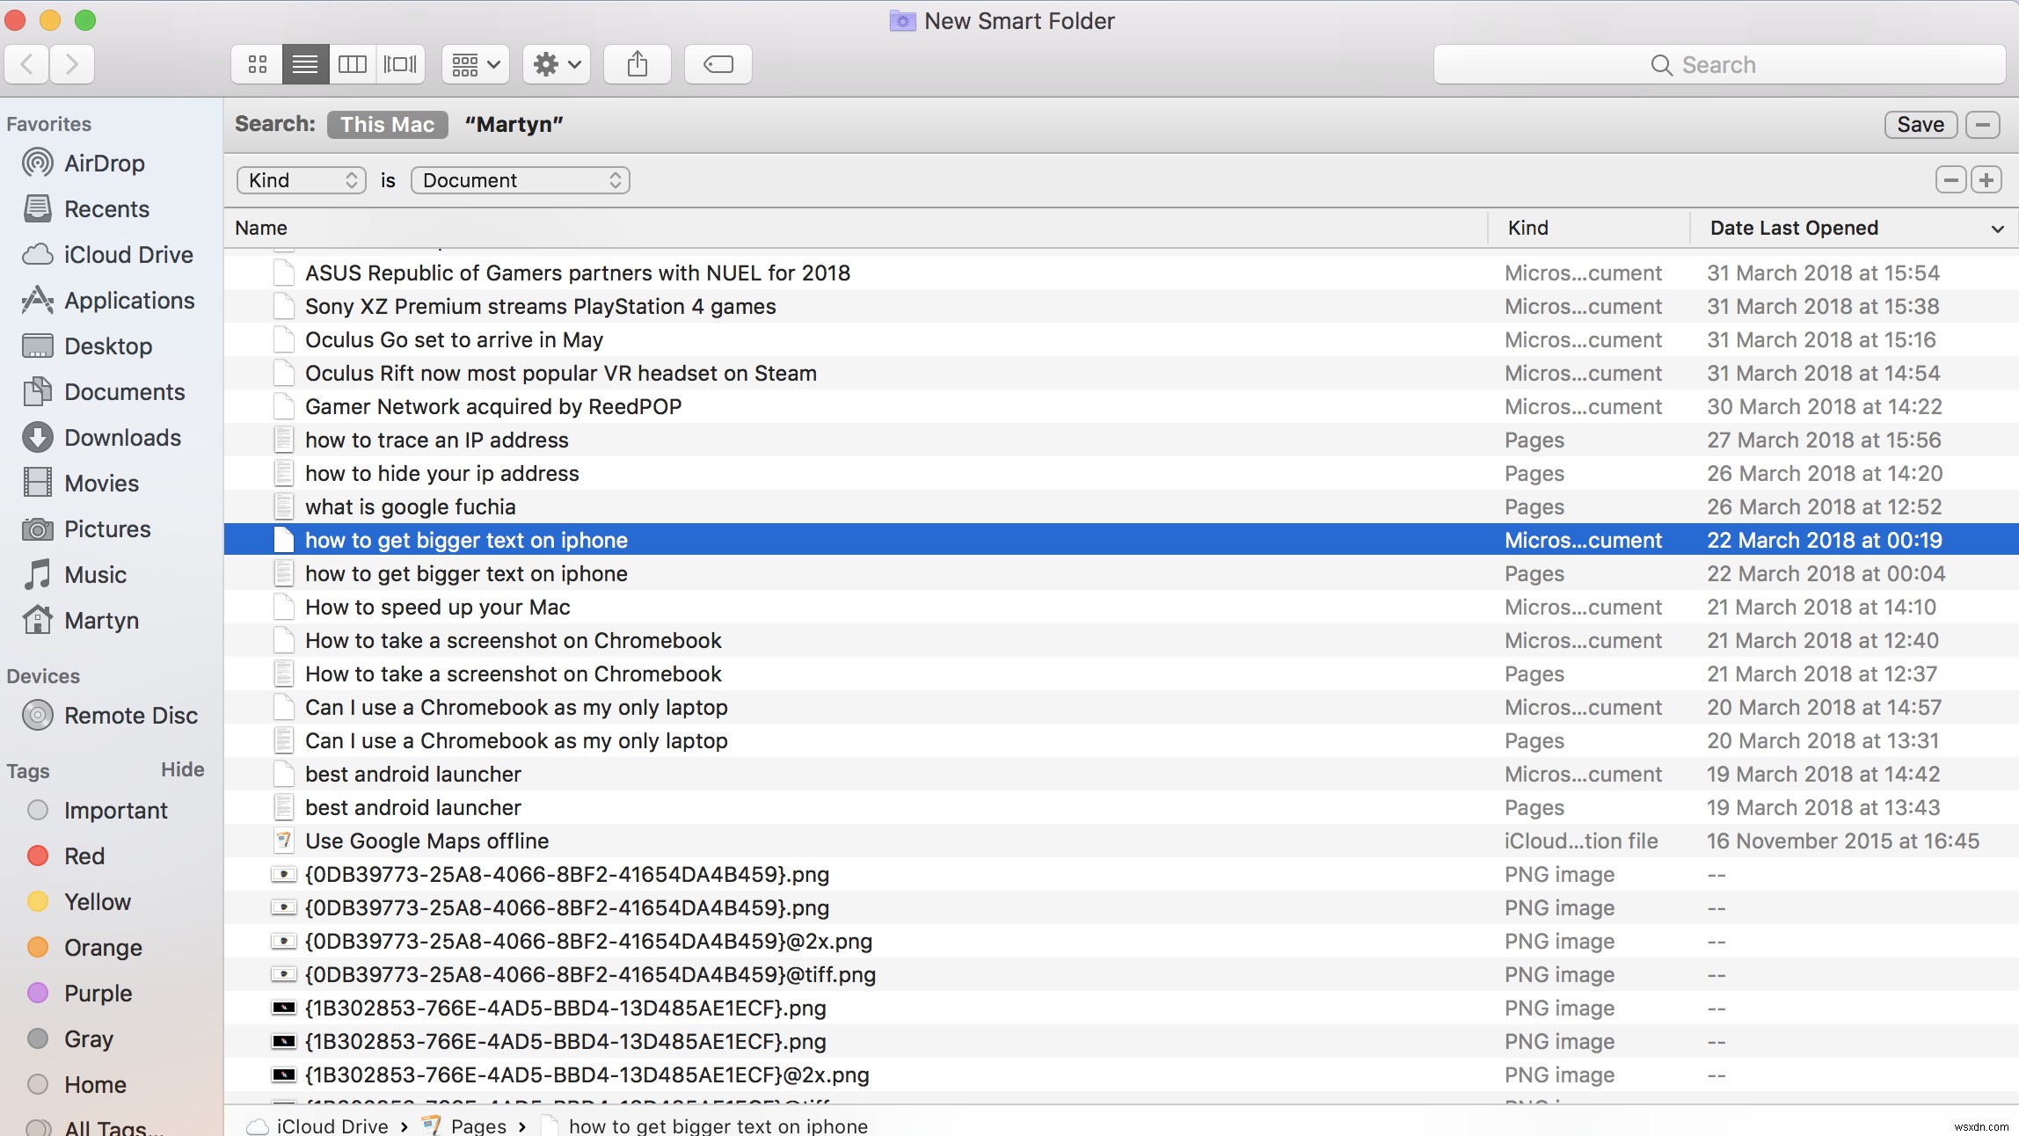Click This Mac search scope toggle
The height and width of the screenshot is (1136, 2019).
click(387, 125)
